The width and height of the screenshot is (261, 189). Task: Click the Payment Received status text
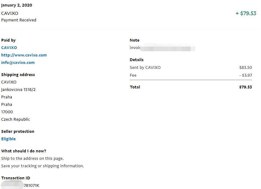tap(19, 20)
